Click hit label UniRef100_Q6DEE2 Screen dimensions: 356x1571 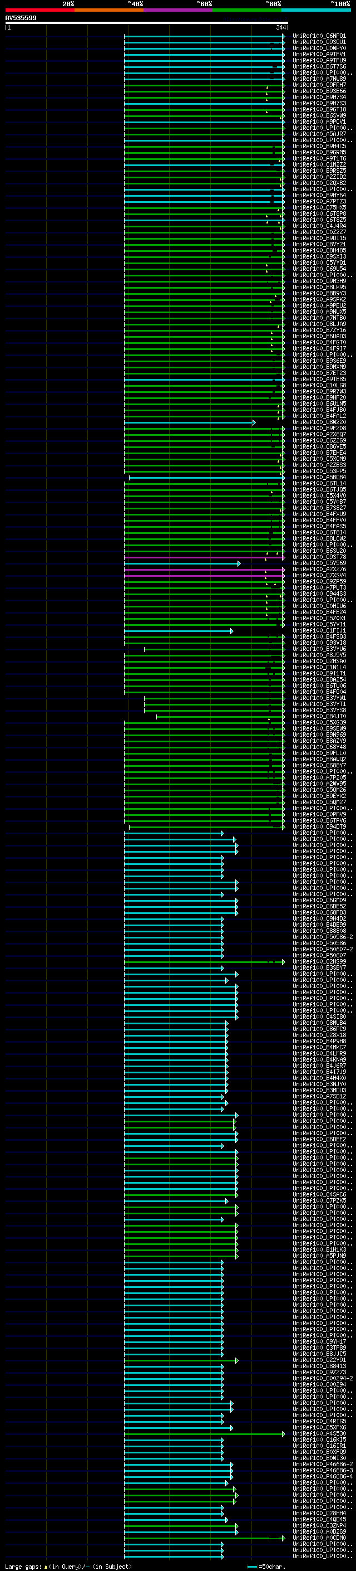[x=319, y=1139]
